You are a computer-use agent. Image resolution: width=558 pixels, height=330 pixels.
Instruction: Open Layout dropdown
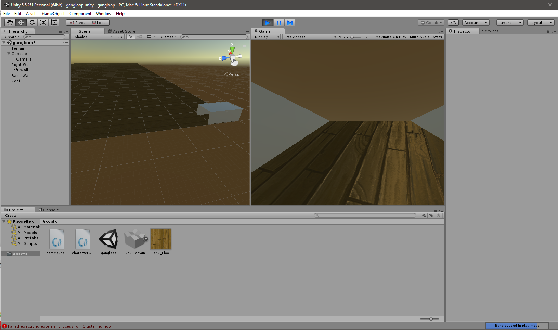[541, 23]
